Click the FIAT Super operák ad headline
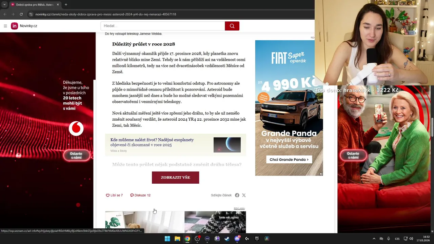 pos(289,58)
